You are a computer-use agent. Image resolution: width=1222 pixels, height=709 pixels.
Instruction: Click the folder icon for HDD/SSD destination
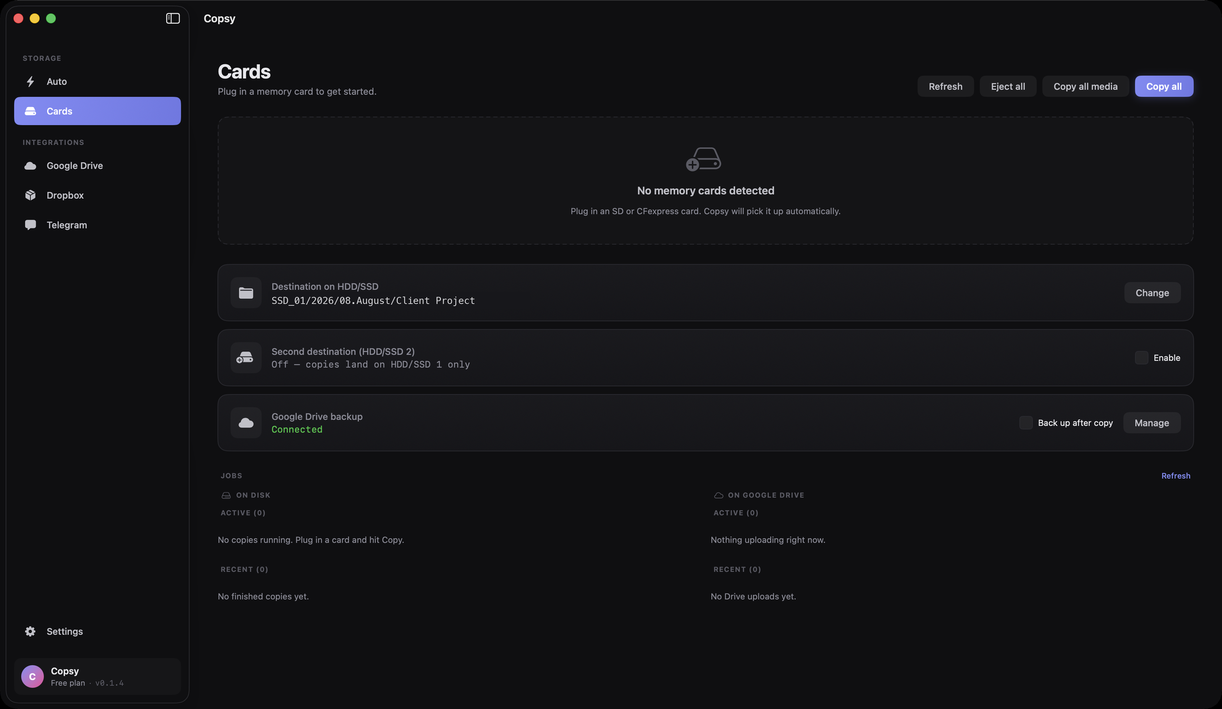(x=246, y=293)
